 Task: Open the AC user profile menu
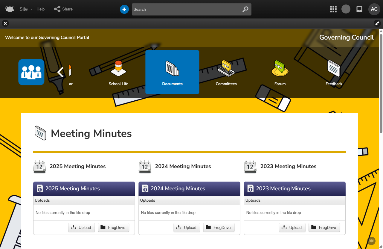click(374, 9)
